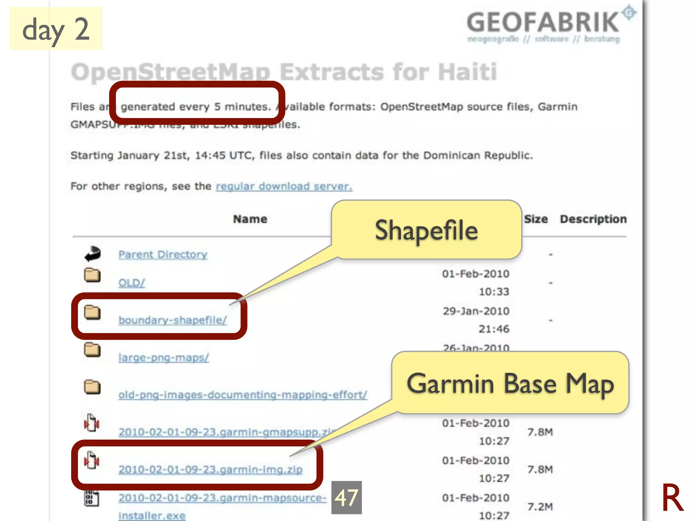Image resolution: width=694 pixels, height=521 pixels.
Task: Click the large-png-maps folder icon
Action: [92, 349]
